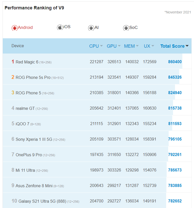The width and height of the screenshot is (194, 208).
Task: Click iQOO 7 GPU value 312901
Action: pos(114,124)
